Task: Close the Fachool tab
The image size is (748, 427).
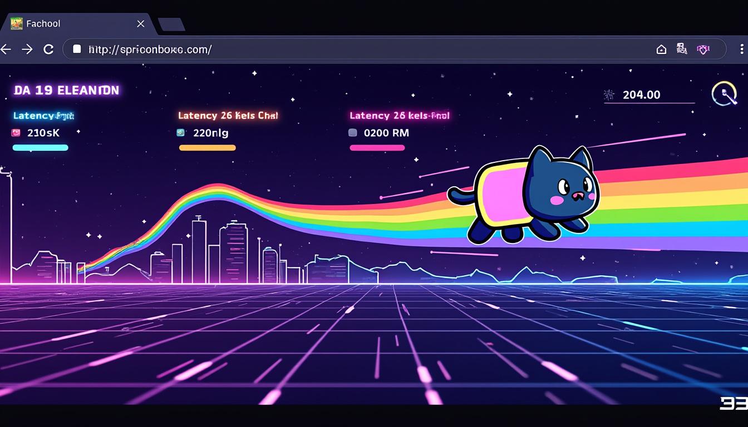Action: 141,23
